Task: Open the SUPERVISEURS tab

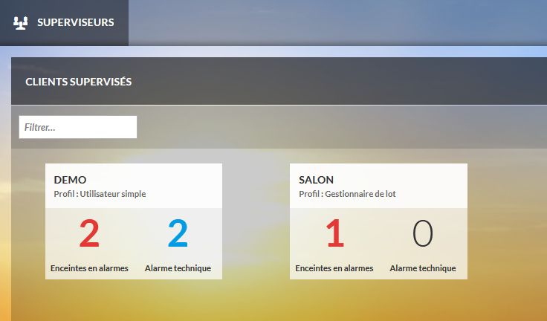Action: (x=64, y=23)
